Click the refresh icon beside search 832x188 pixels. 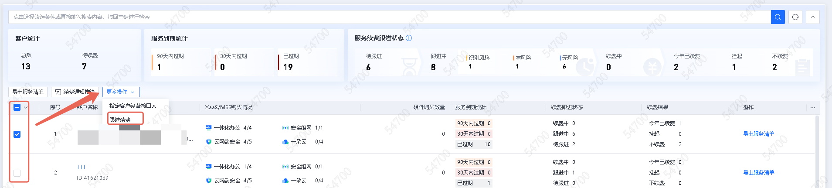pos(795,17)
